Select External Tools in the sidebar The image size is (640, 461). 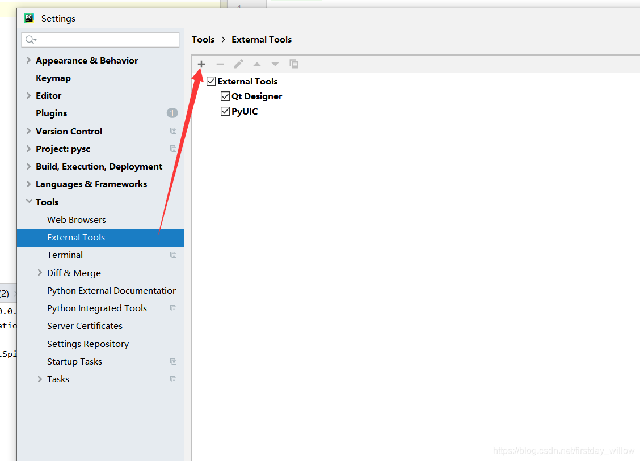(100, 238)
